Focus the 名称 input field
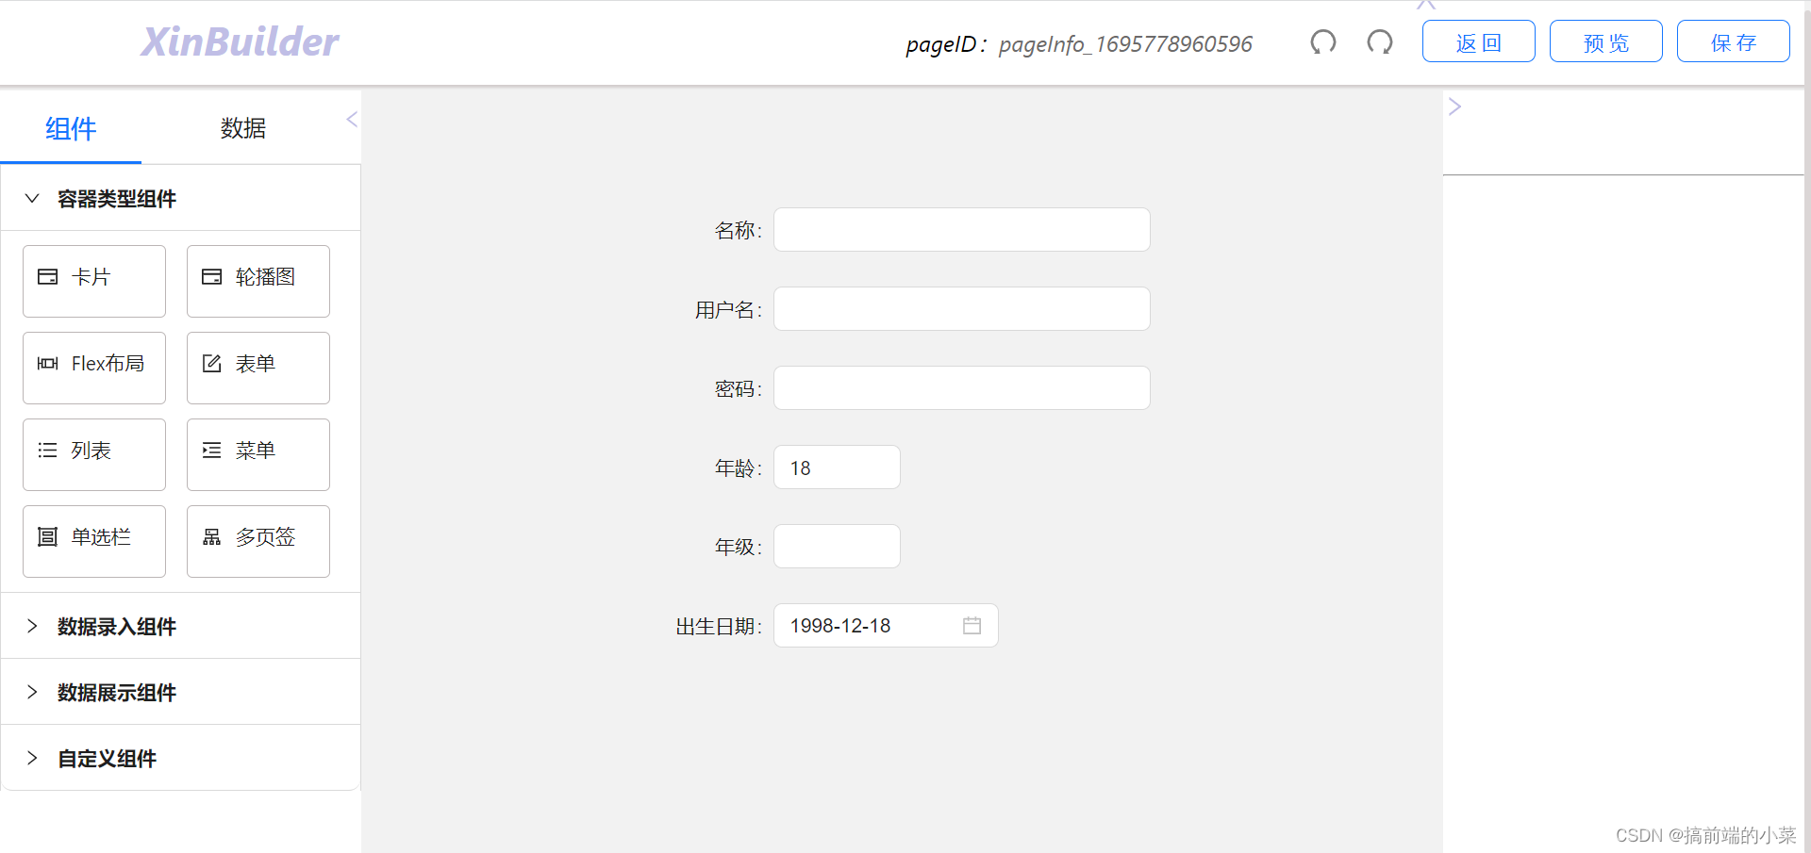Viewport: 1811px width, 853px height. pyautogui.click(x=961, y=230)
